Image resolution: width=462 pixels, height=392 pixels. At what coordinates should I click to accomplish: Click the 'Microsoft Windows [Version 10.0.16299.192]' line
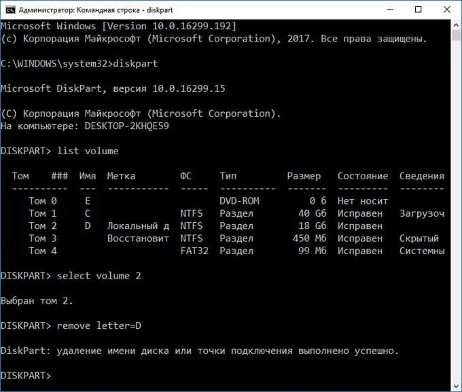(x=118, y=26)
